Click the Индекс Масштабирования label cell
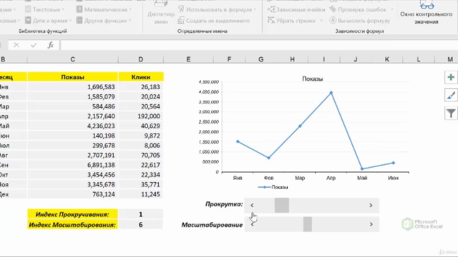 tap(73, 225)
